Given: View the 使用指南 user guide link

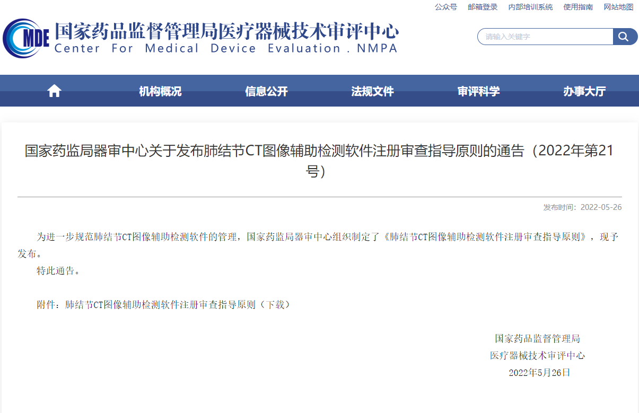Looking at the screenshot, I should (579, 7).
